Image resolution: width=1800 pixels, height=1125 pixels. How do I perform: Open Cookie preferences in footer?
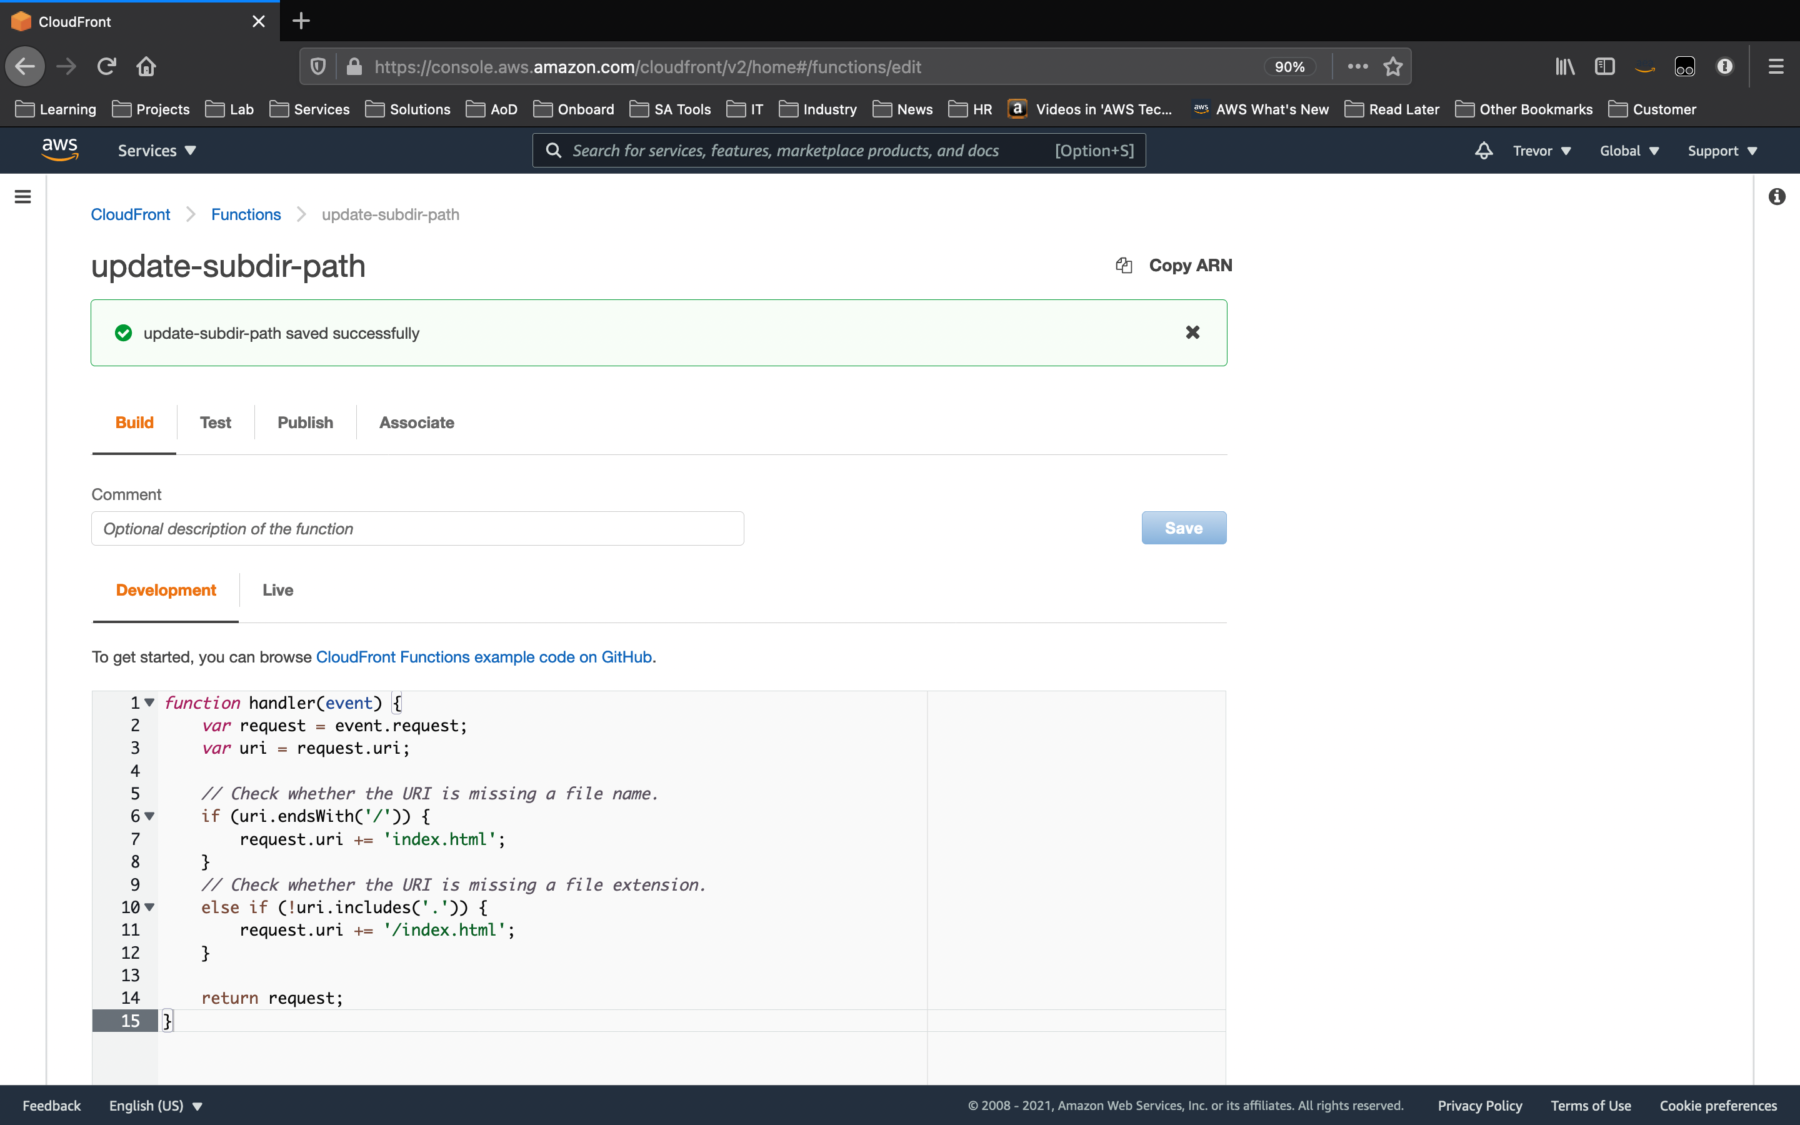click(x=1717, y=1105)
